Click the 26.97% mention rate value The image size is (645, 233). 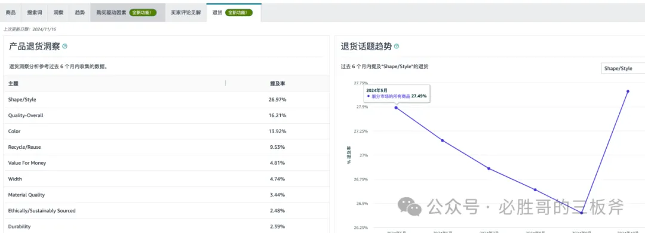point(278,100)
